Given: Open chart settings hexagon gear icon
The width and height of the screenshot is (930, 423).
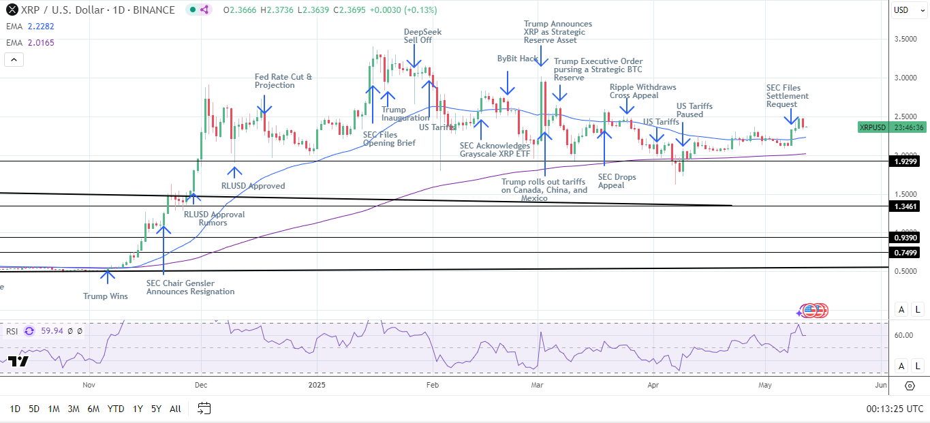Looking at the screenshot, I should tap(910, 386).
